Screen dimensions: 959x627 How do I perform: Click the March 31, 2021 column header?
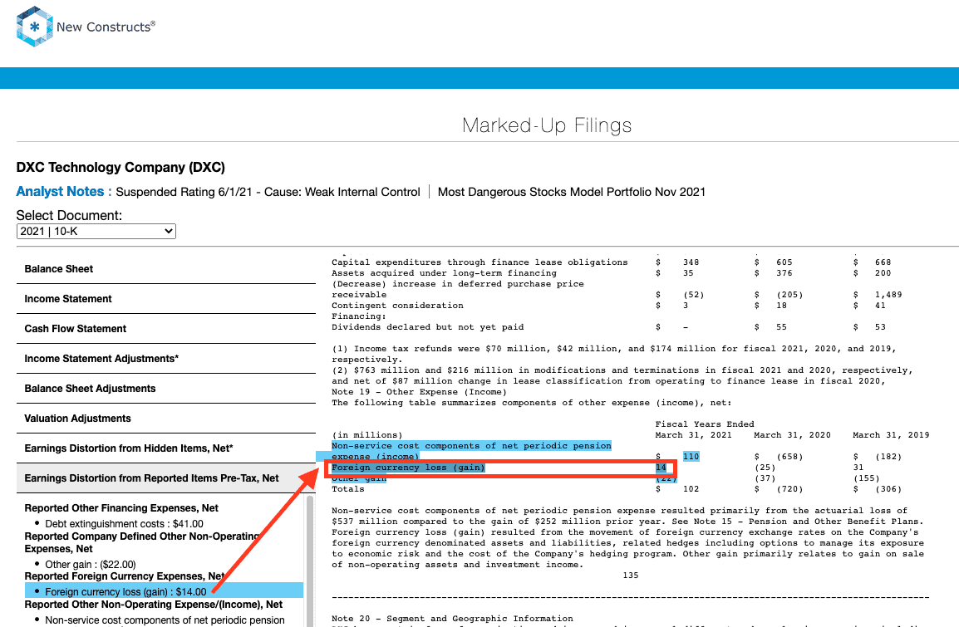[694, 435]
